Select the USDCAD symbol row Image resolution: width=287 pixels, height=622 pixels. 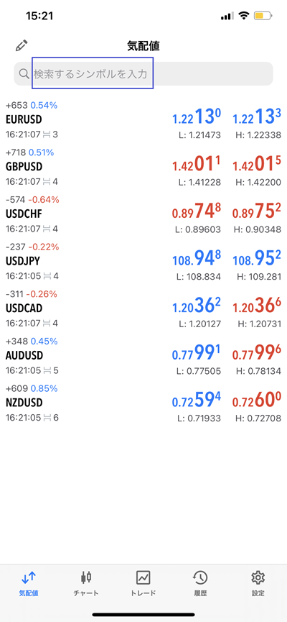coord(143,308)
